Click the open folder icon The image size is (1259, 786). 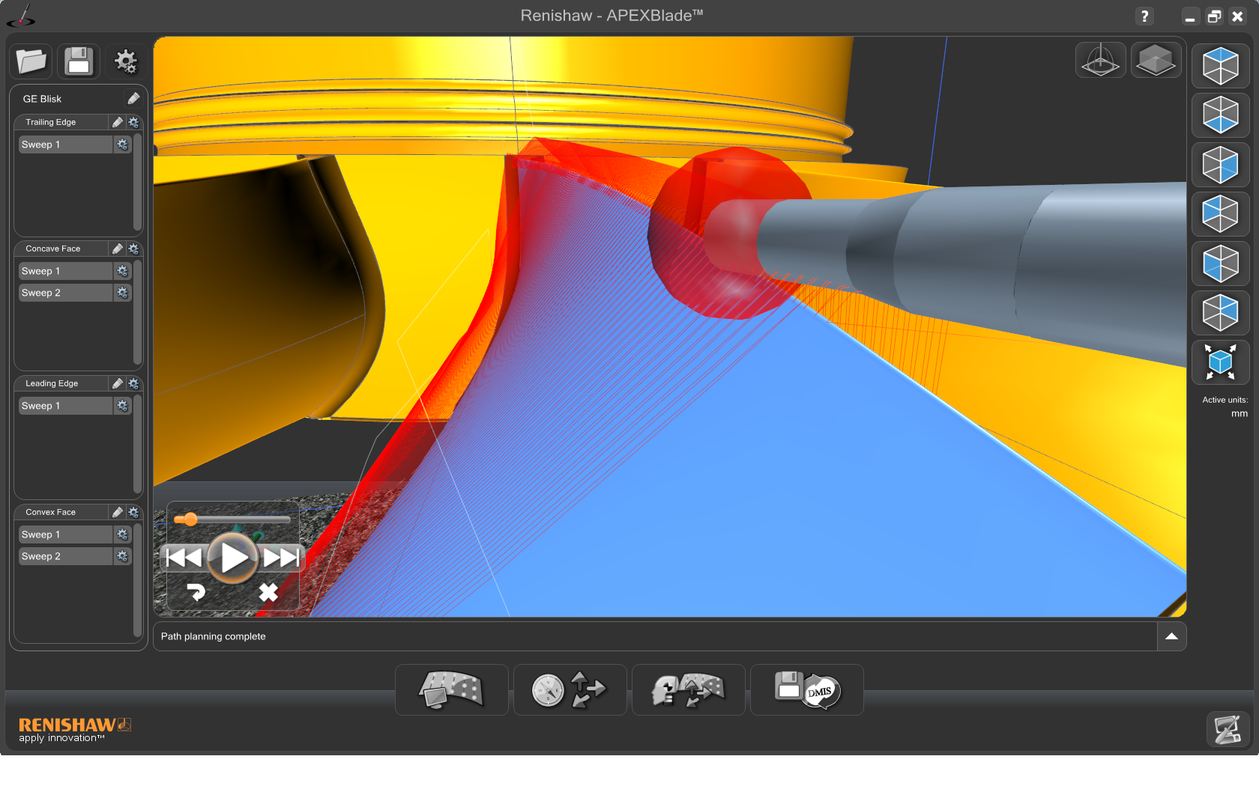[31, 61]
